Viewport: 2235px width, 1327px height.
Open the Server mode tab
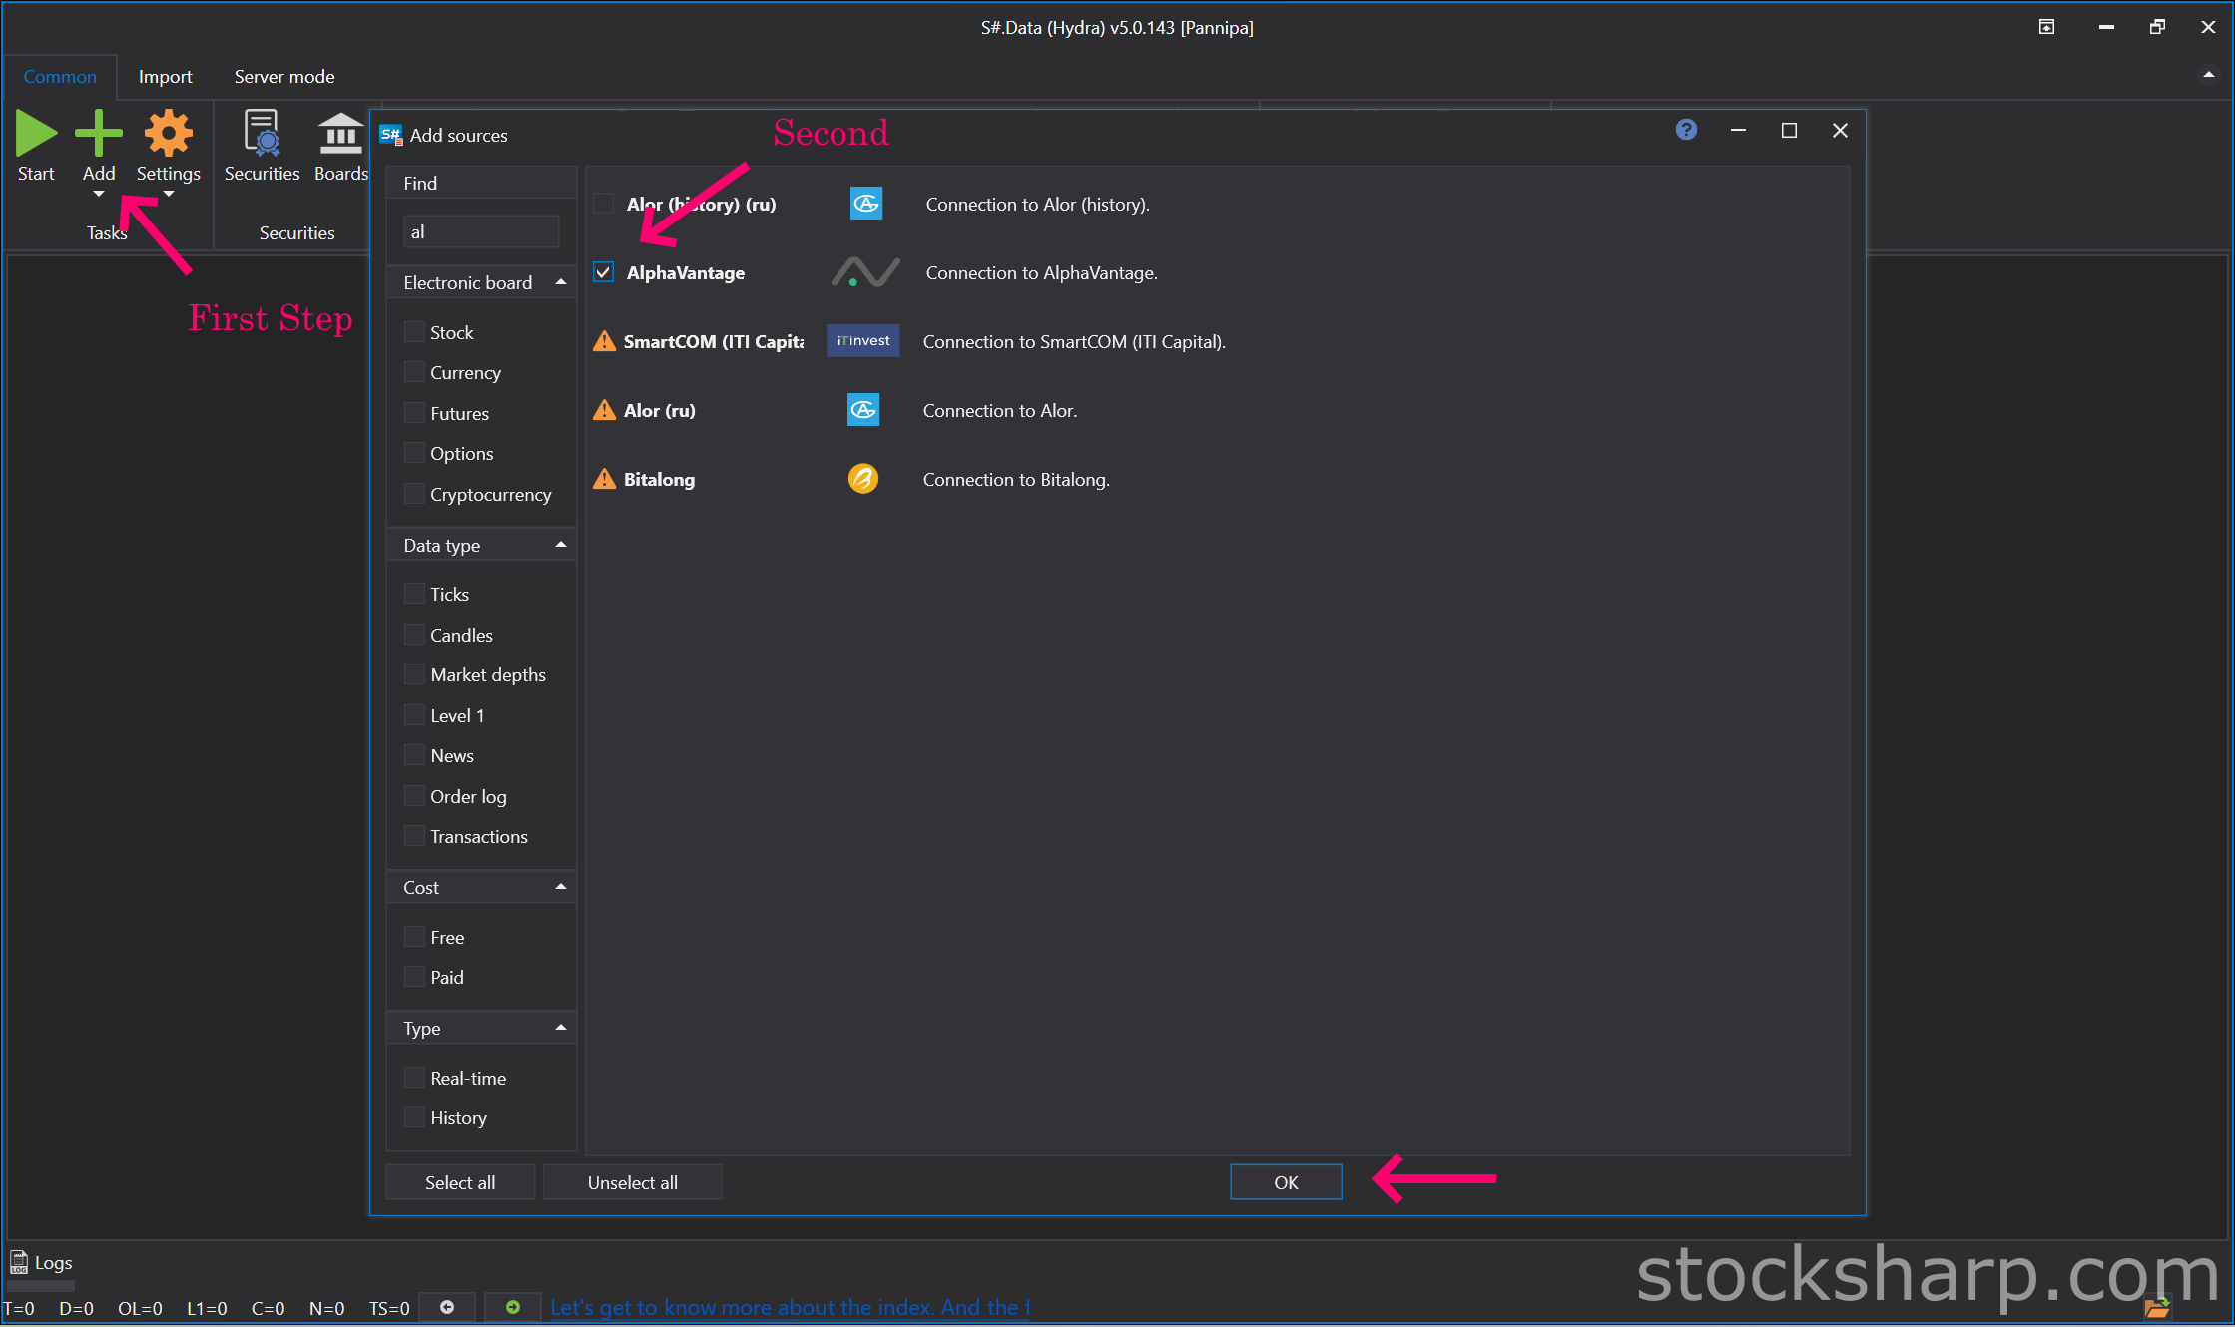(x=283, y=77)
